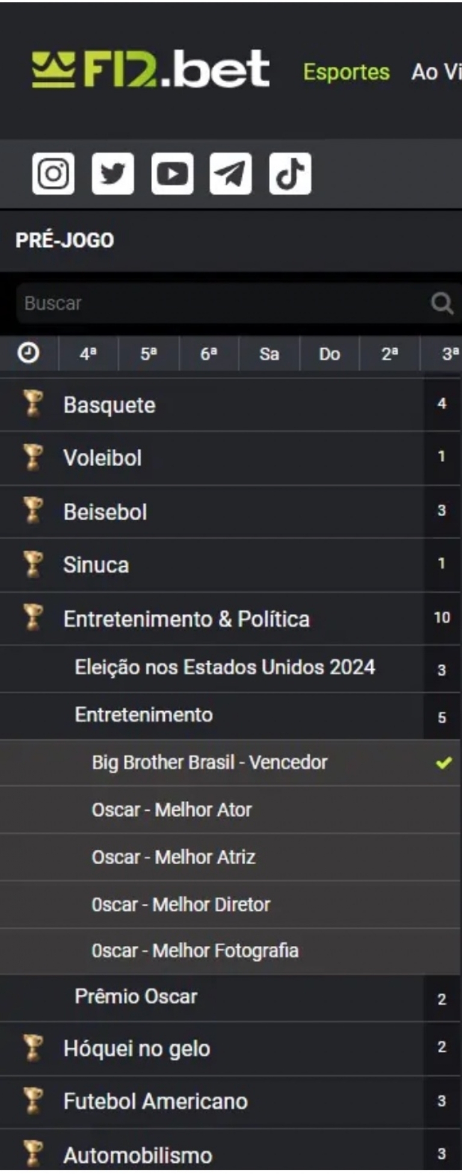The width and height of the screenshot is (462, 1174).
Task: Select Oscar - Melhor Fotografia market
Action: tap(195, 951)
